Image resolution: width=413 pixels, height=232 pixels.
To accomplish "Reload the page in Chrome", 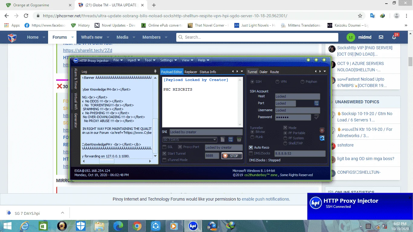I will 26,16.
